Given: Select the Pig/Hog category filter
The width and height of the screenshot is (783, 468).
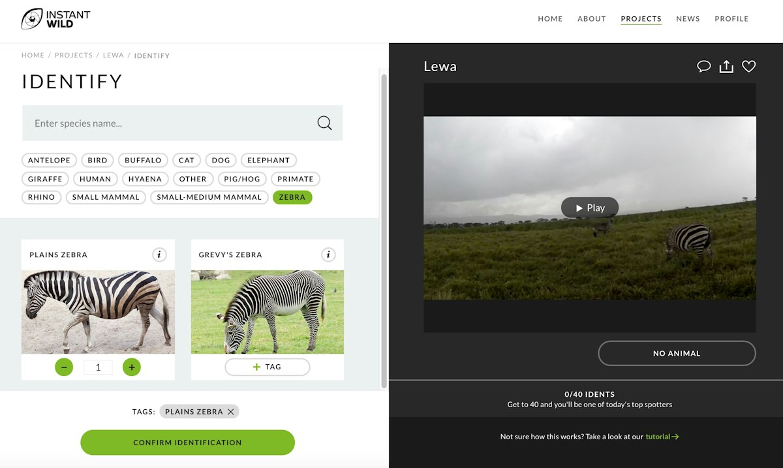Looking at the screenshot, I should 241,179.
